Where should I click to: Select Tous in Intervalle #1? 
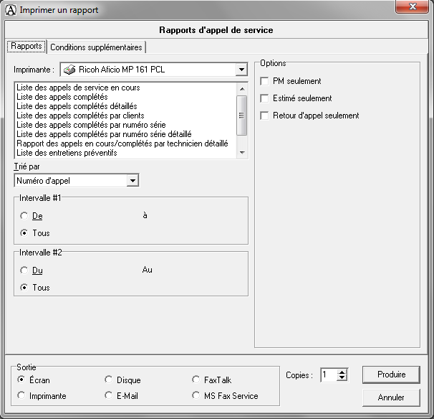point(24,233)
